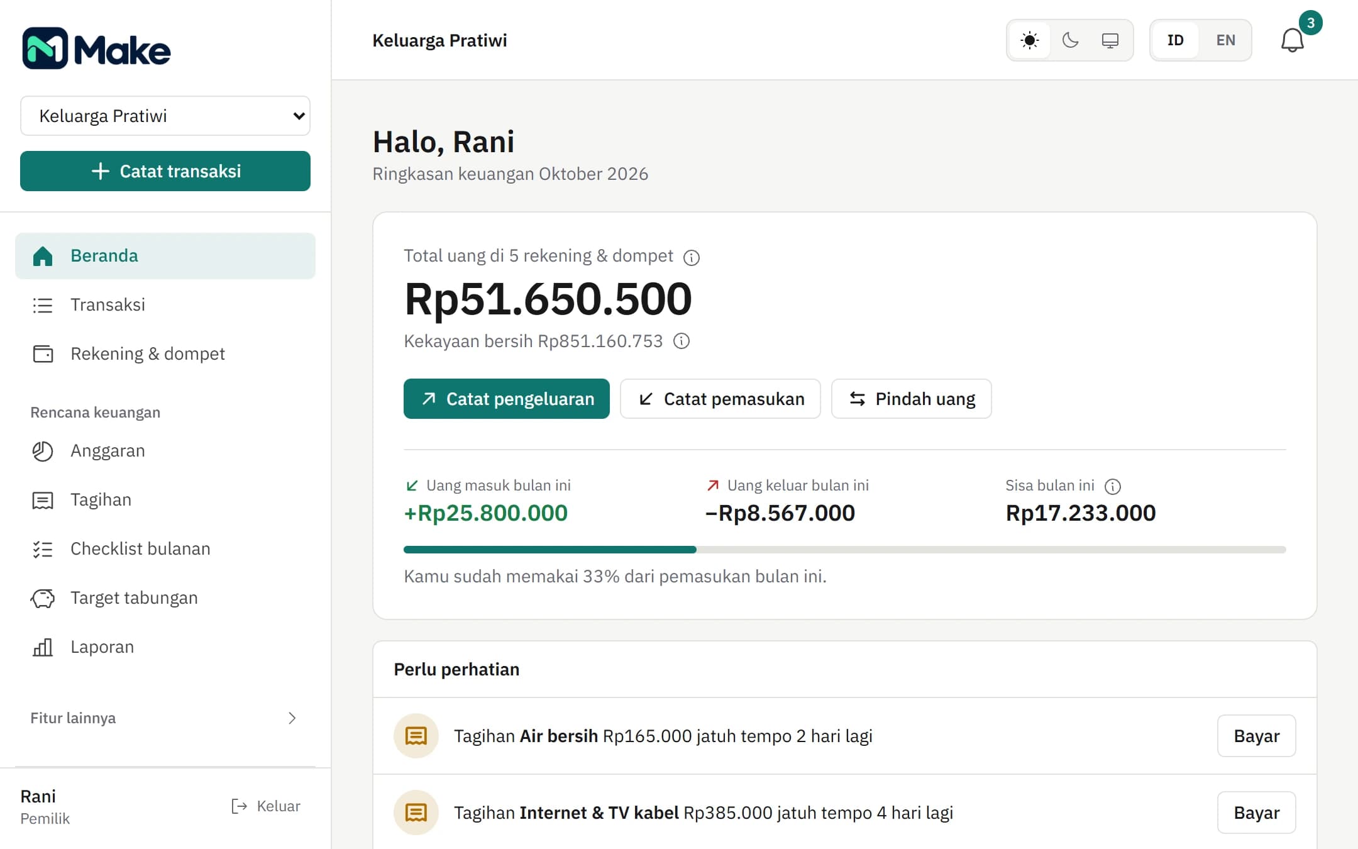Click the Make logo
Screen dimensions: 1358x849
[x=96, y=48]
